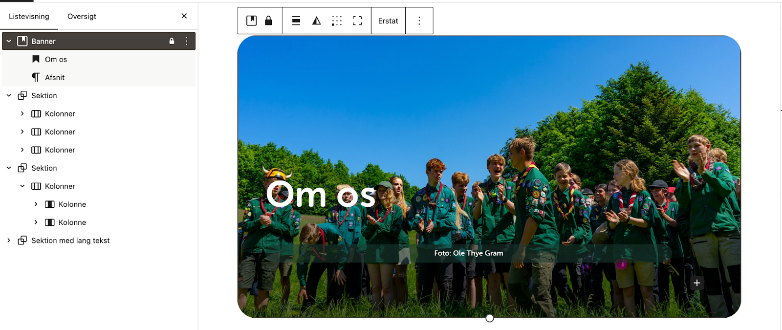Expand the Sektion med lang tekst item
The width and height of the screenshot is (782, 330).
[x=9, y=241]
